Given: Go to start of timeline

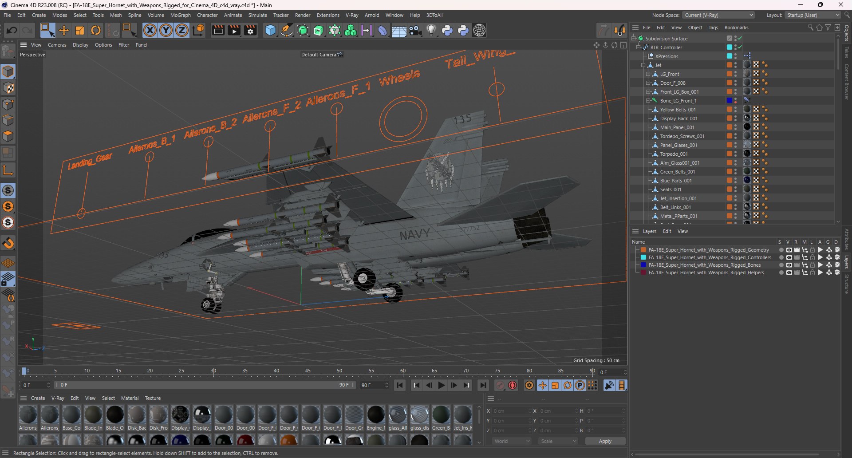Looking at the screenshot, I should point(400,385).
